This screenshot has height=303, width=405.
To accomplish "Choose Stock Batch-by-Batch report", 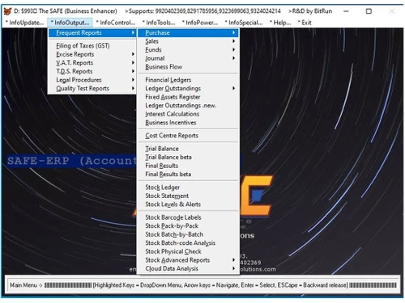I will point(188,234).
